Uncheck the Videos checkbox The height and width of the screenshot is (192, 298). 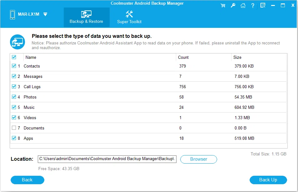(14, 117)
